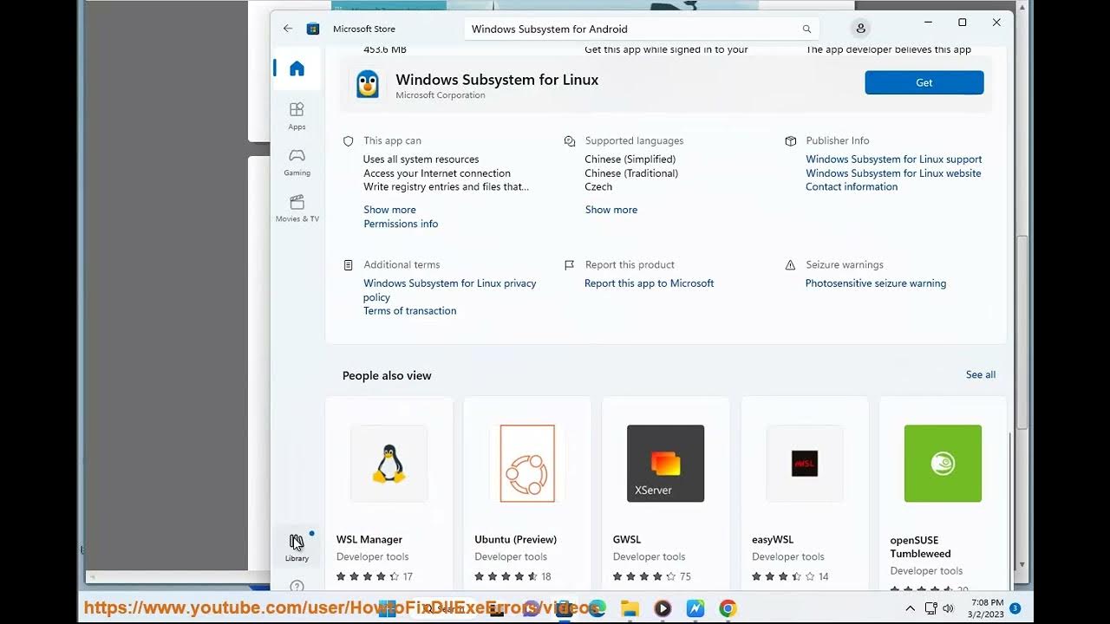Click the Microsoft Corporation publisher text

441,95
